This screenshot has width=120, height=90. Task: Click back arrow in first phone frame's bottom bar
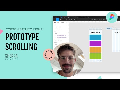click(x=90, y=61)
